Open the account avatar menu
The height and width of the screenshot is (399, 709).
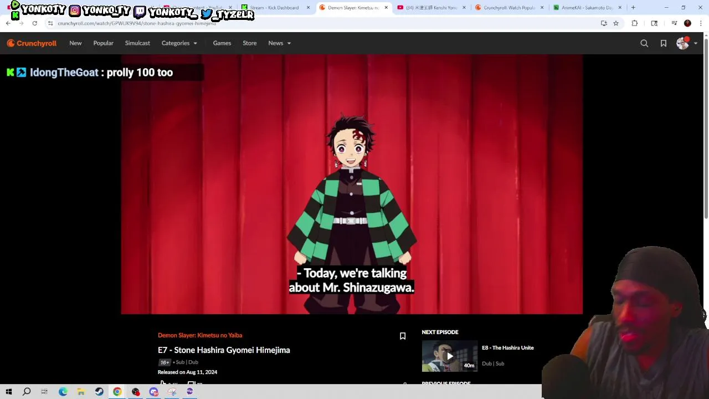[x=682, y=43]
